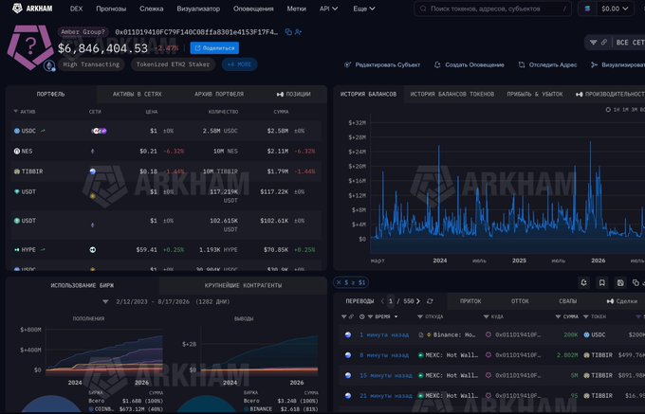
Task: Open the Метки menu item
Action: (x=297, y=9)
